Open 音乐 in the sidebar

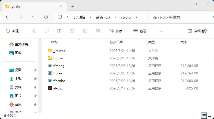[x=16, y=104]
